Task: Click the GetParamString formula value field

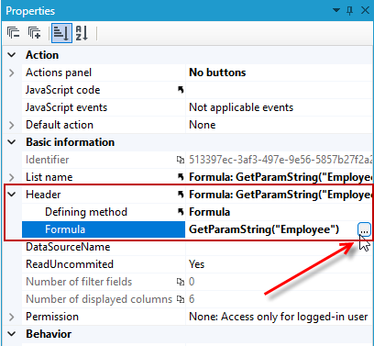Action: coord(271,229)
